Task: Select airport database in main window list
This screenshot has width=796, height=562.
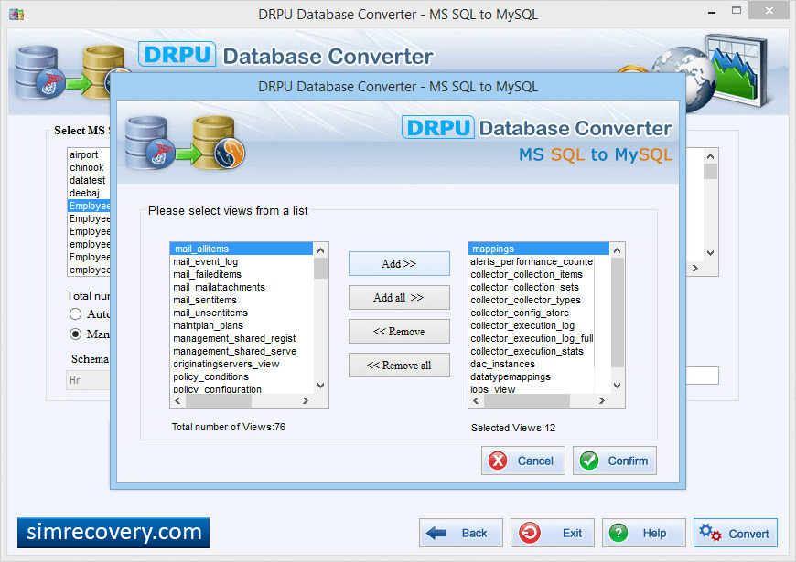Action: 89,154
